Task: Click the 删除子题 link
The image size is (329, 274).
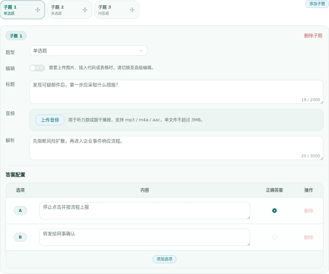Action: pos(313,36)
